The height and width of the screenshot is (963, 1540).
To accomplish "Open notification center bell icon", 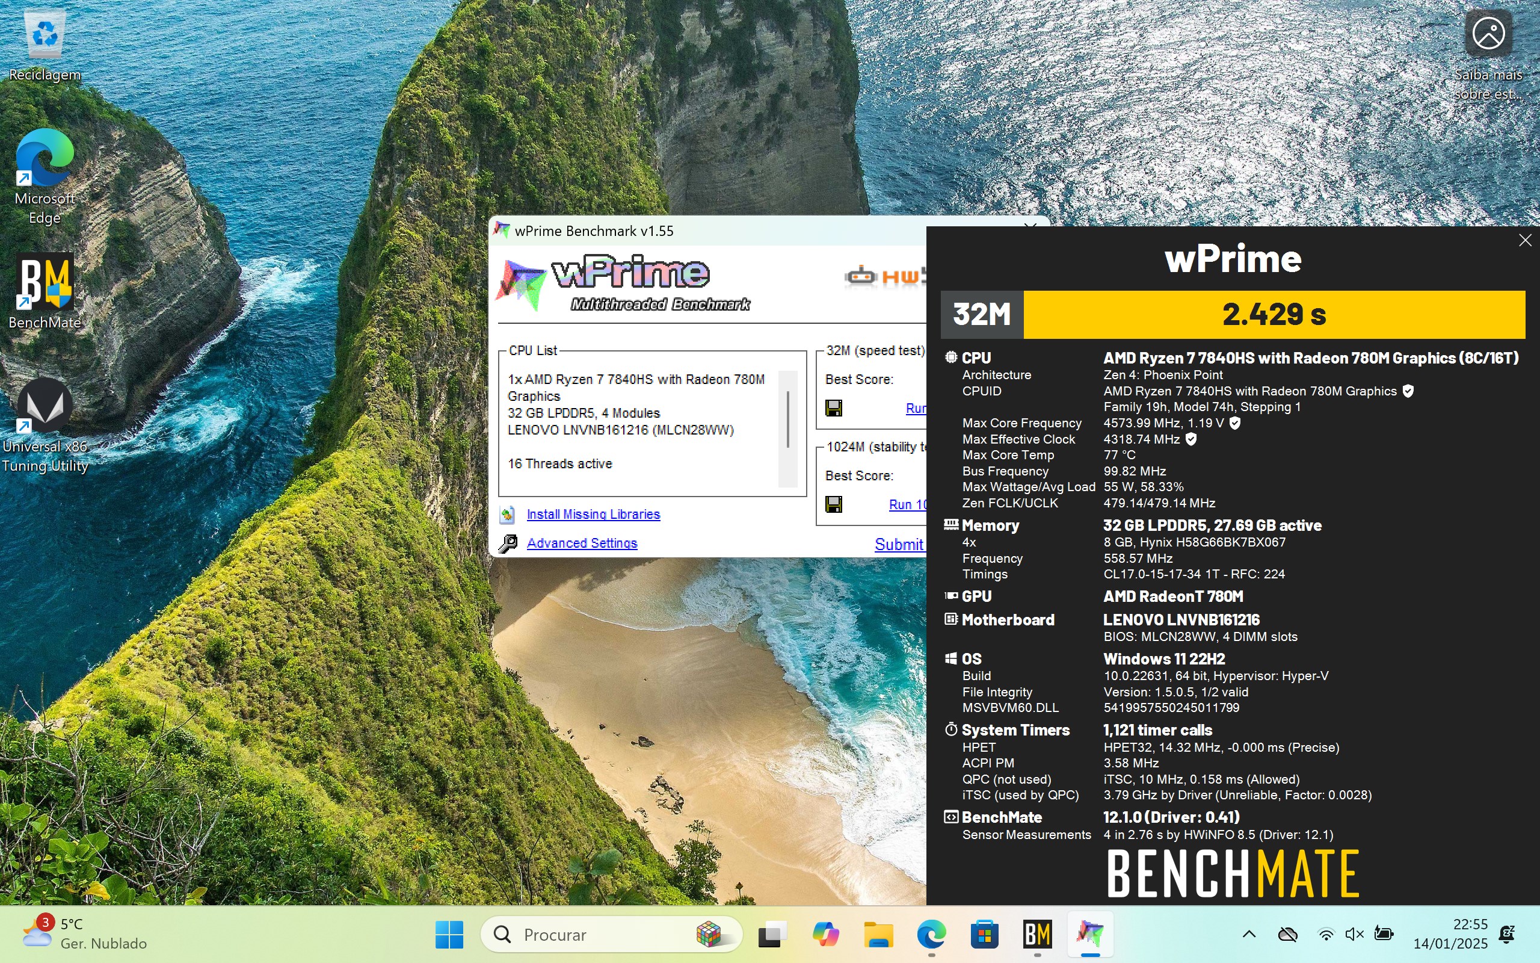I will 1507,934.
